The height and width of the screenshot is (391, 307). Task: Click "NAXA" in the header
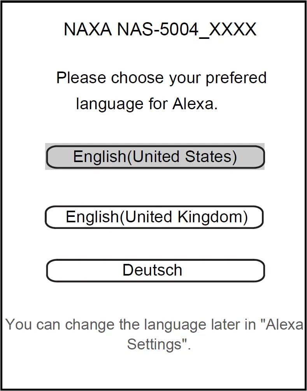click(88, 30)
